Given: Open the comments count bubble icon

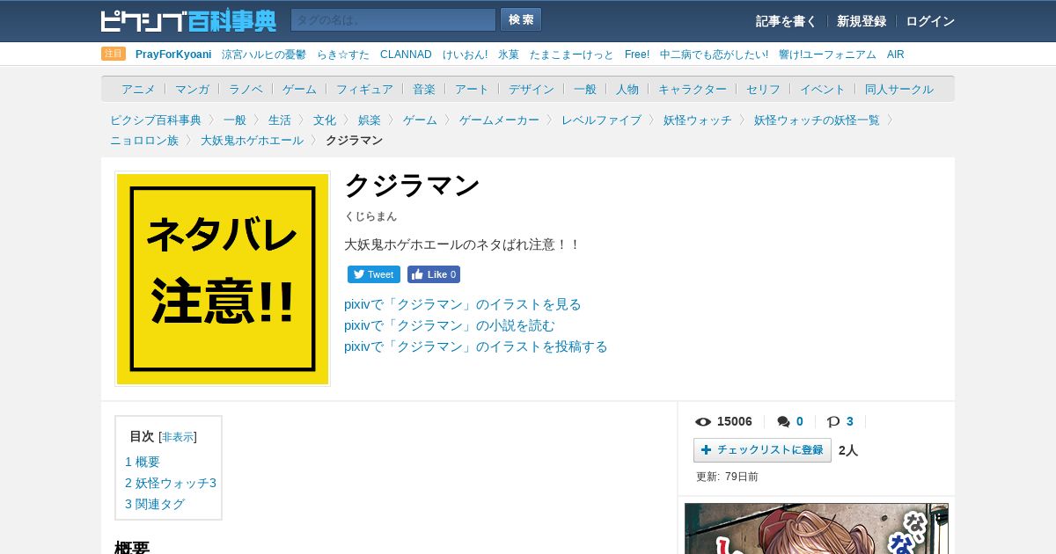Looking at the screenshot, I should (x=783, y=422).
